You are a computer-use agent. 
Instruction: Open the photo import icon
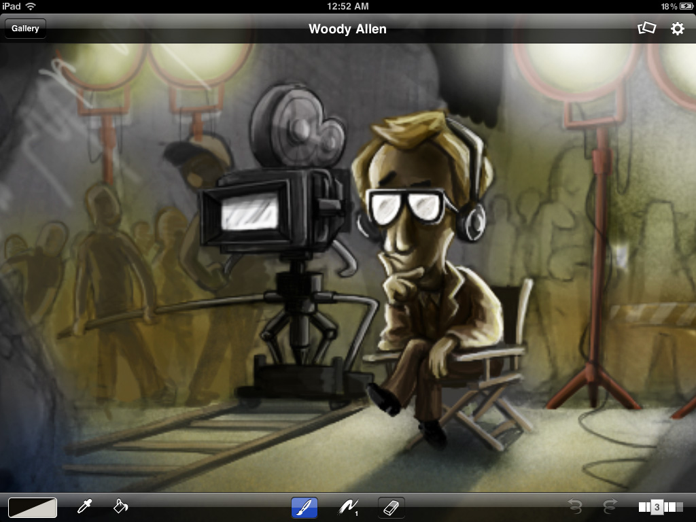[x=647, y=28]
